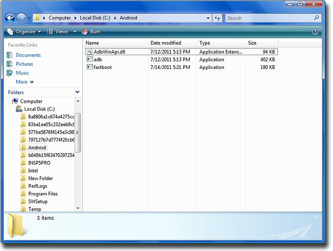Expand the More favorite links chevron
The image size is (333, 251).
(32, 82)
